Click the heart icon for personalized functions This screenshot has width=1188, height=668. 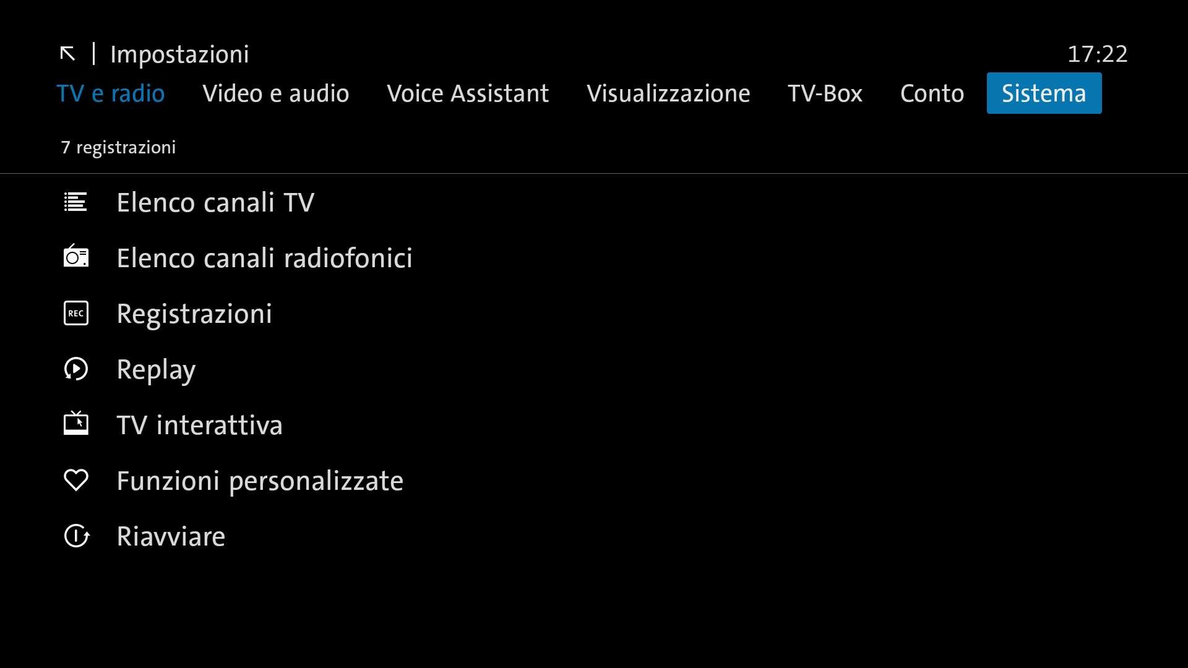pyautogui.click(x=75, y=481)
